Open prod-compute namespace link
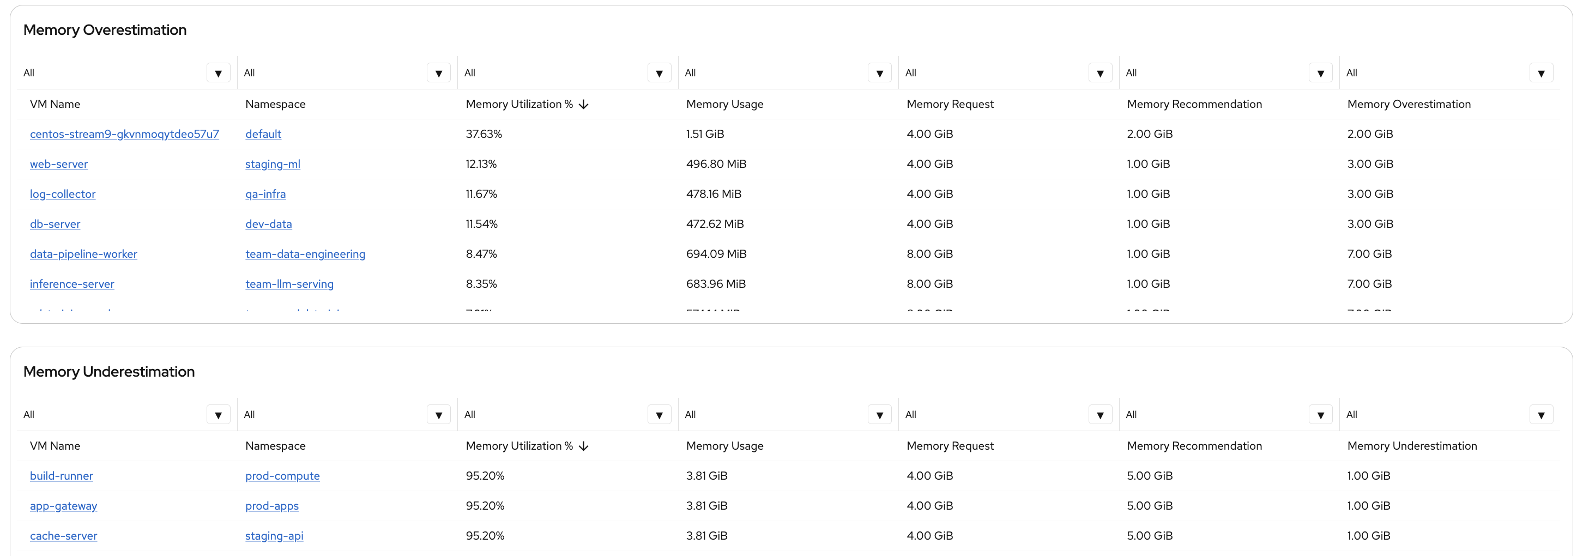This screenshot has height=556, width=1583. (283, 476)
